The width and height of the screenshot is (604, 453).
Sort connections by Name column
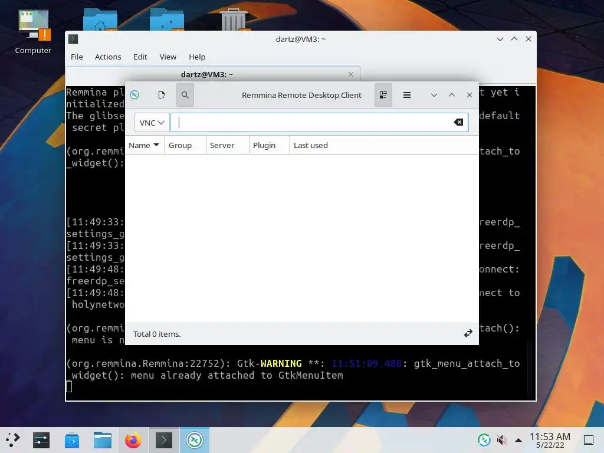pyautogui.click(x=145, y=145)
